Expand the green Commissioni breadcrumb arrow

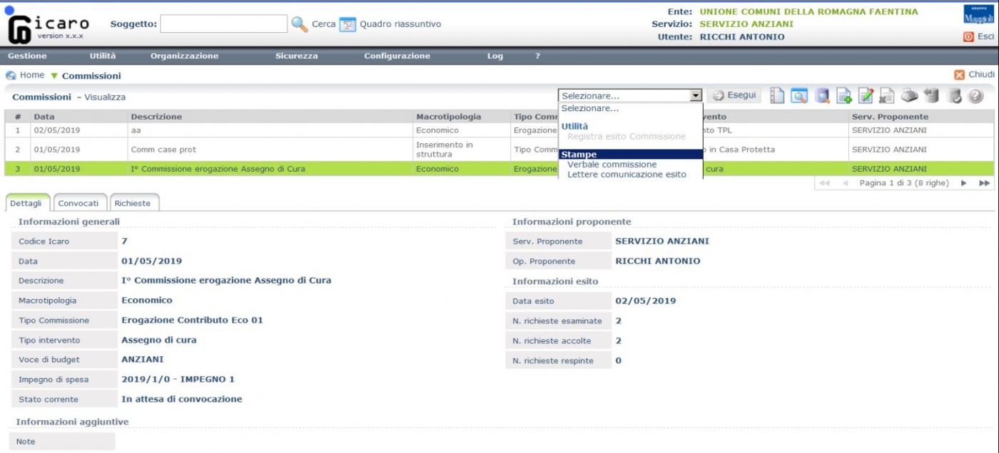coord(54,76)
